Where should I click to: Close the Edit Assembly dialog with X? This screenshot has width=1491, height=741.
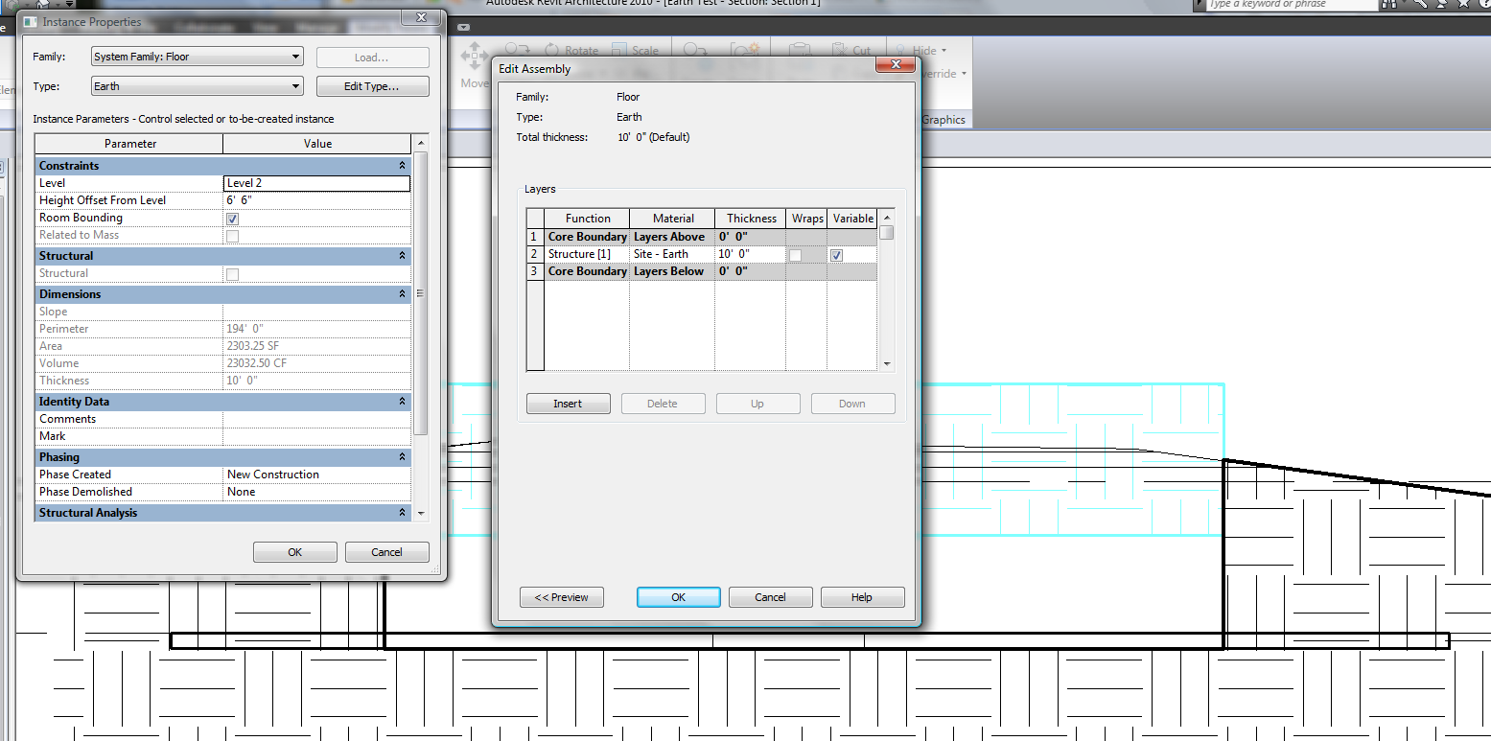pos(896,64)
